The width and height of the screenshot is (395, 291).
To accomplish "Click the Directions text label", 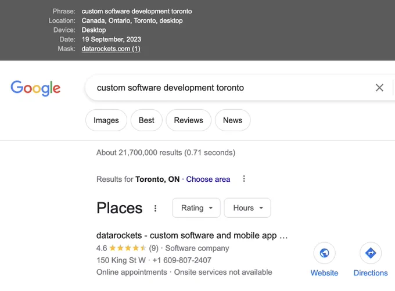I will point(371,273).
